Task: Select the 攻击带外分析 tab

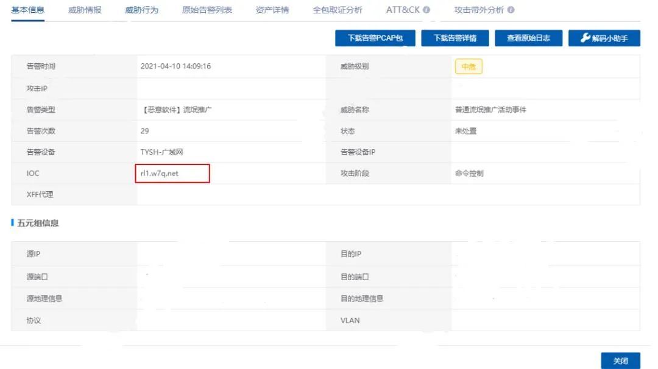Action: click(x=479, y=10)
